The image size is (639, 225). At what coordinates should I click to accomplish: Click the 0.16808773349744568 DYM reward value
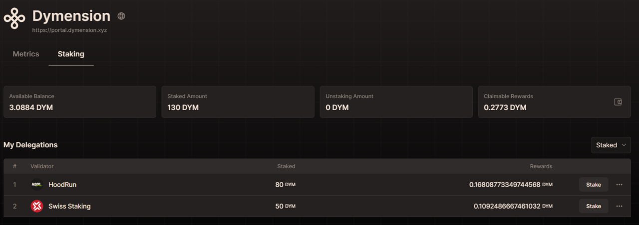(511, 185)
